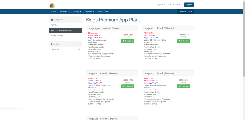245x120 pixels.
Task: Expand the Services menu
Action: click(65, 11)
